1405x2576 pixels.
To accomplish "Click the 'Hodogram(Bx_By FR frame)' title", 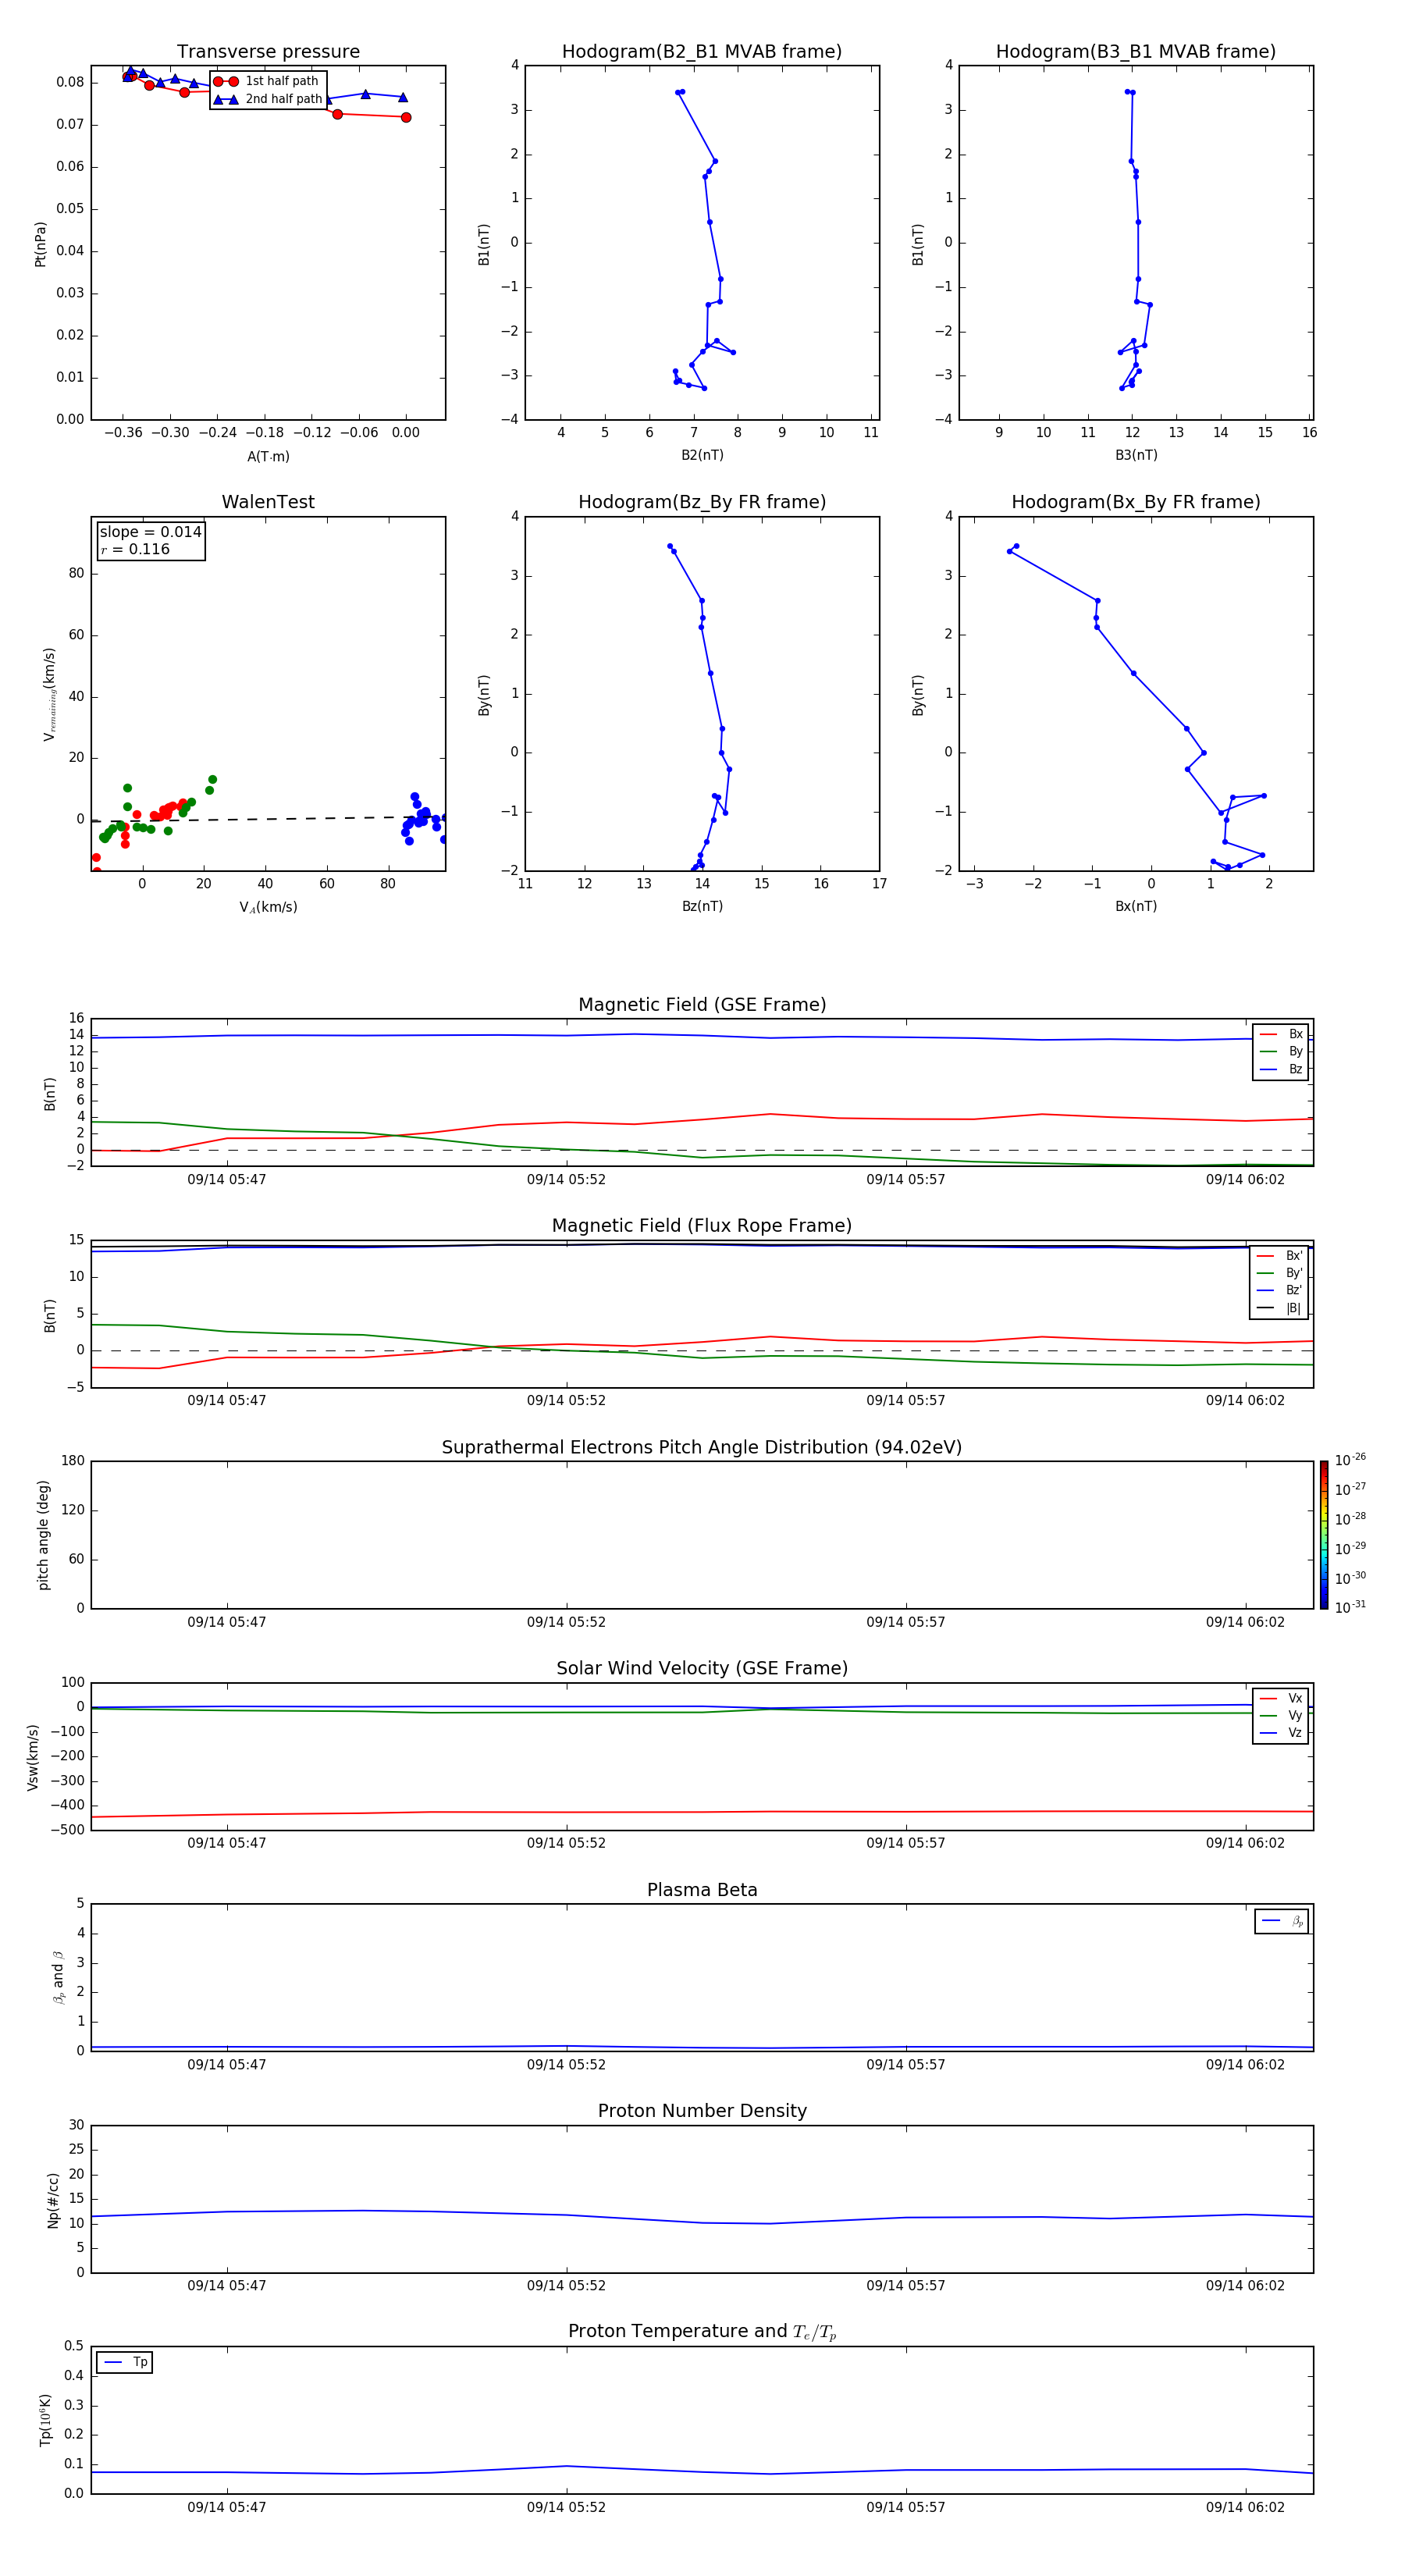I will pos(1136,502).
